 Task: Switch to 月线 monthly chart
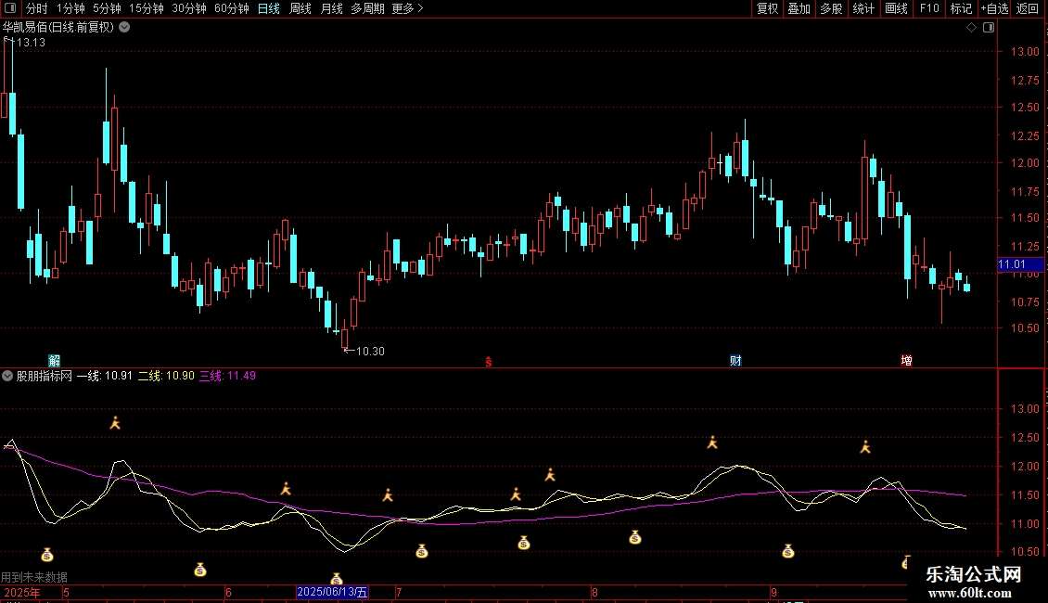click(x=331, y=8)
